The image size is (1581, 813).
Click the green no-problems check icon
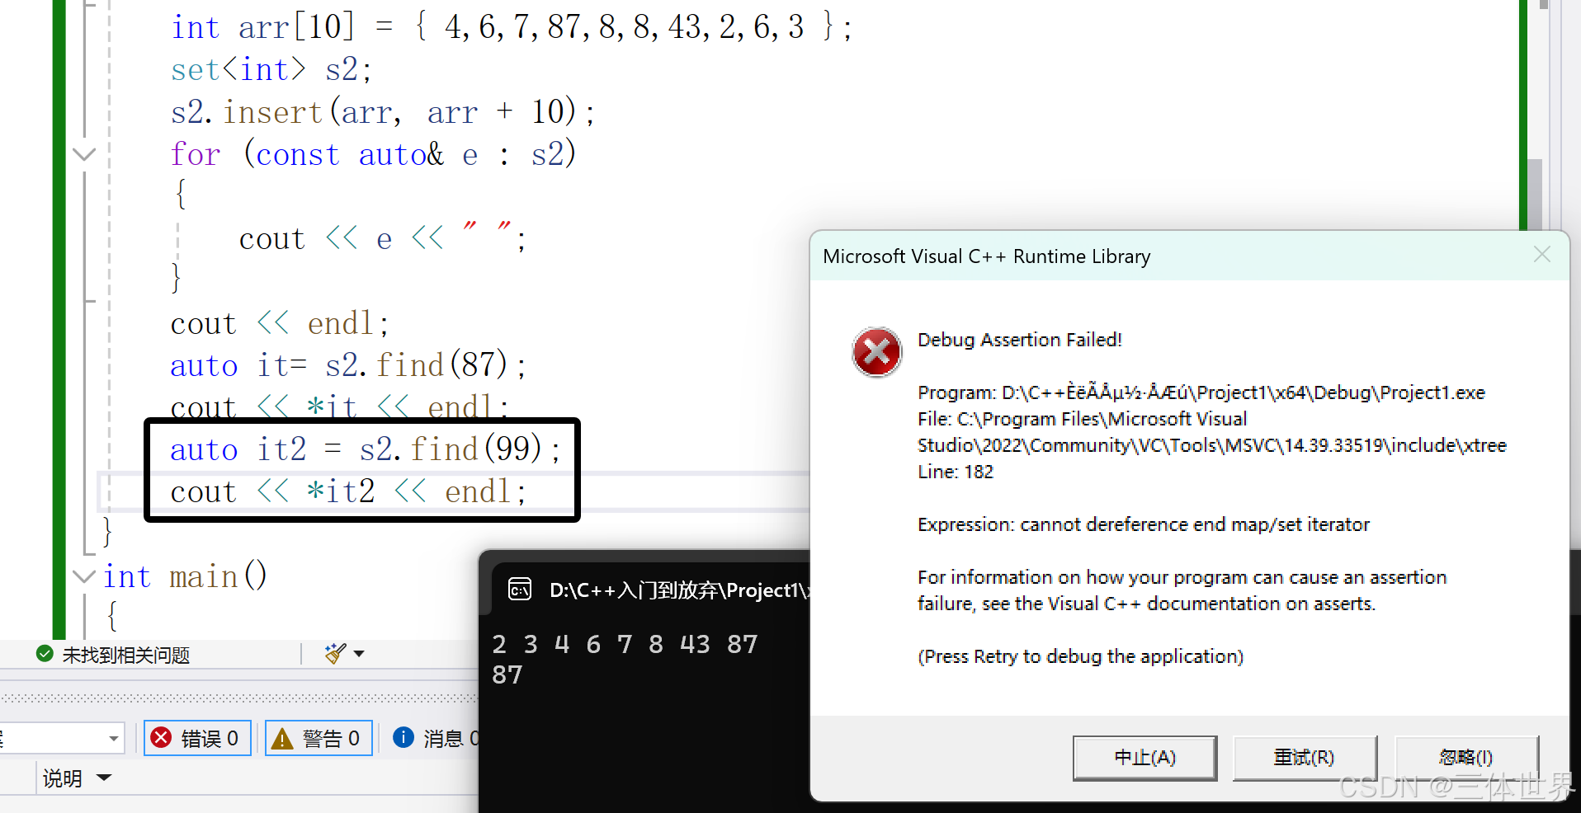pos(44,654)
